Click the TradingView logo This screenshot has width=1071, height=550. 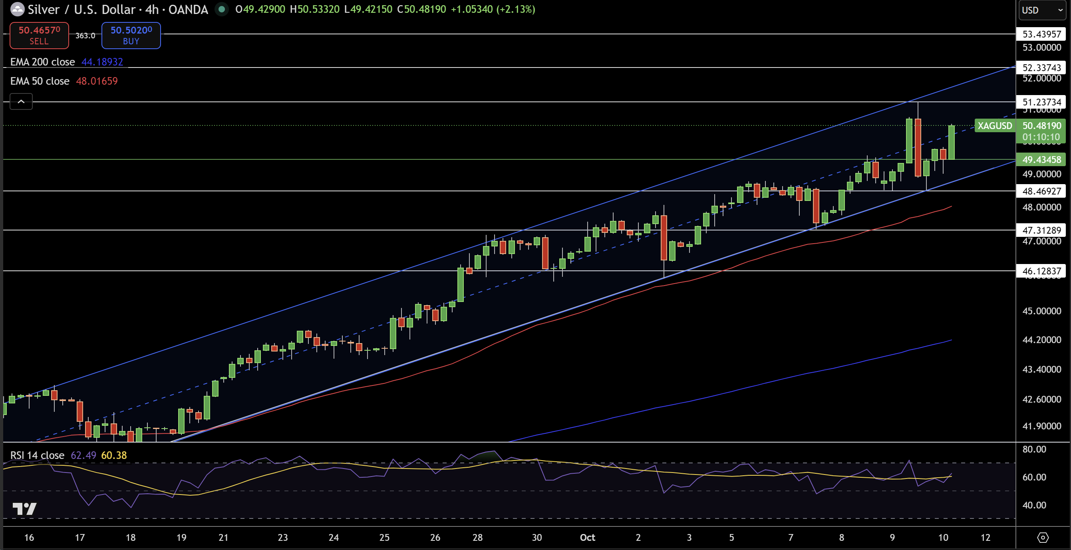click(24, 508)
